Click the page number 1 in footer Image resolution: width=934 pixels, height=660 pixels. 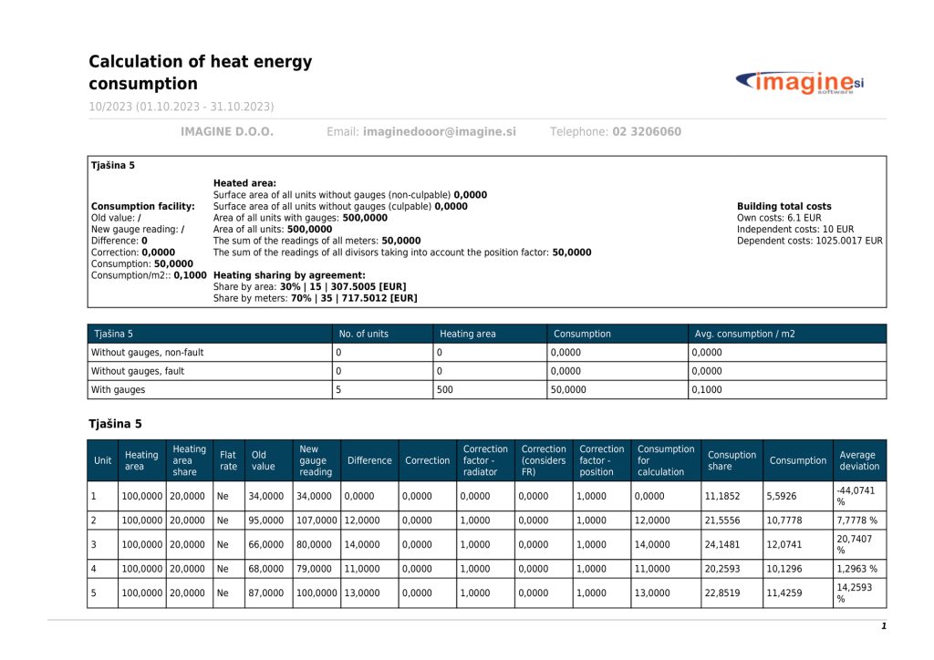[x=884, y=625]
